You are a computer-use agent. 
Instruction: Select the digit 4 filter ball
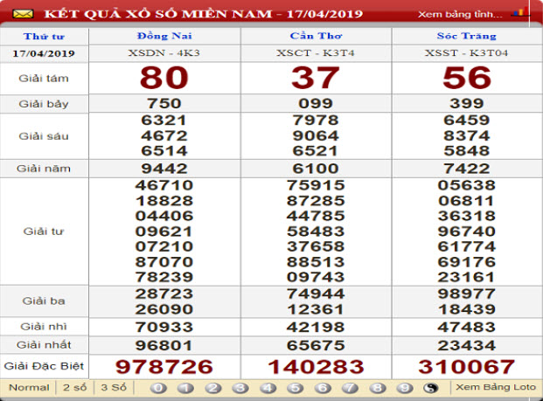click(x=268, y=387)
